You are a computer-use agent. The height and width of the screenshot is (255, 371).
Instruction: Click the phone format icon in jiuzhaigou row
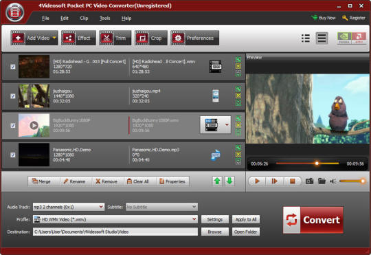coord(216,96)
